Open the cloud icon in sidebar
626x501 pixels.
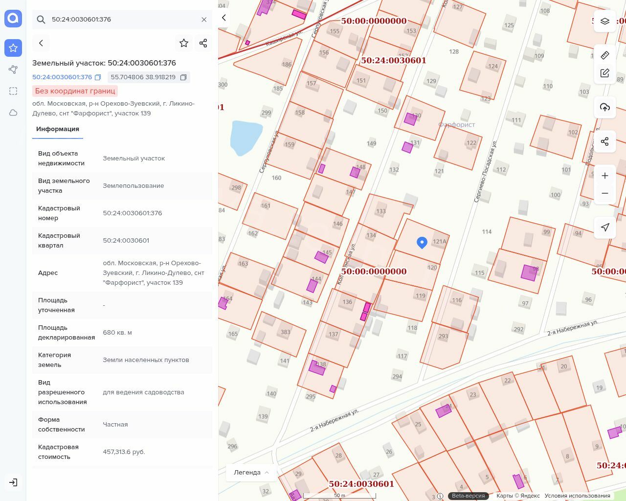pyautogui.click(x=13, y=113)
